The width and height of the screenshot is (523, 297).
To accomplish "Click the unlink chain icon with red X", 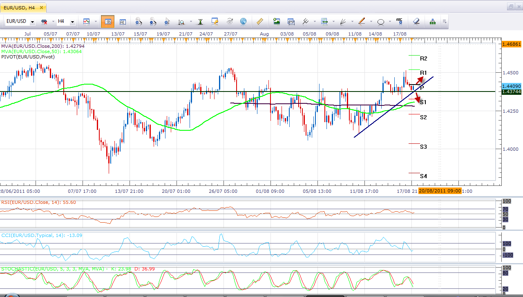I will [44, 21].
